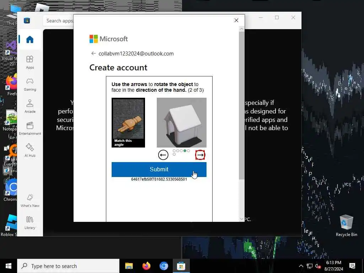Click Microsoft Store icon in taskbar
Image resolution: width=364 pixels, height=273 pixels.
181,266
